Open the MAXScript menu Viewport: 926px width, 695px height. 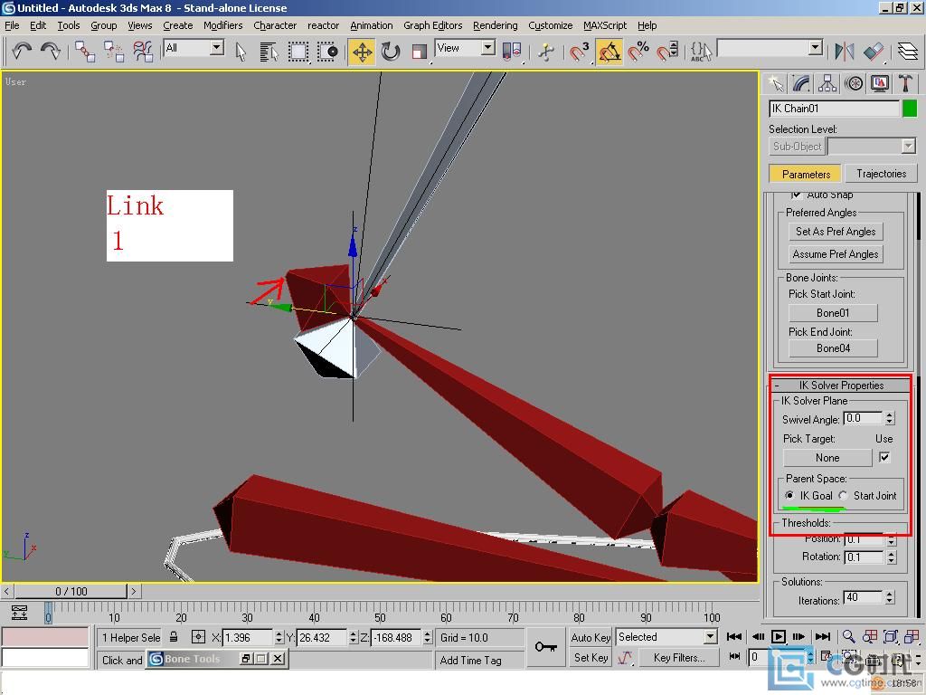605,25
